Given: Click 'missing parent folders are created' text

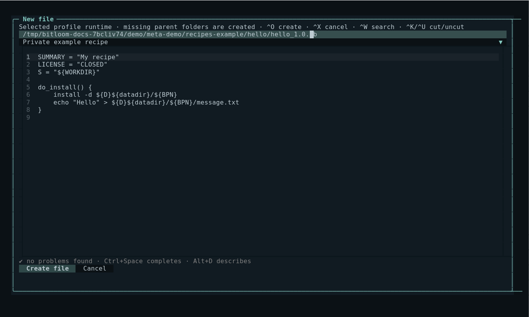Looking at the screenshot, I should [189, 27].
